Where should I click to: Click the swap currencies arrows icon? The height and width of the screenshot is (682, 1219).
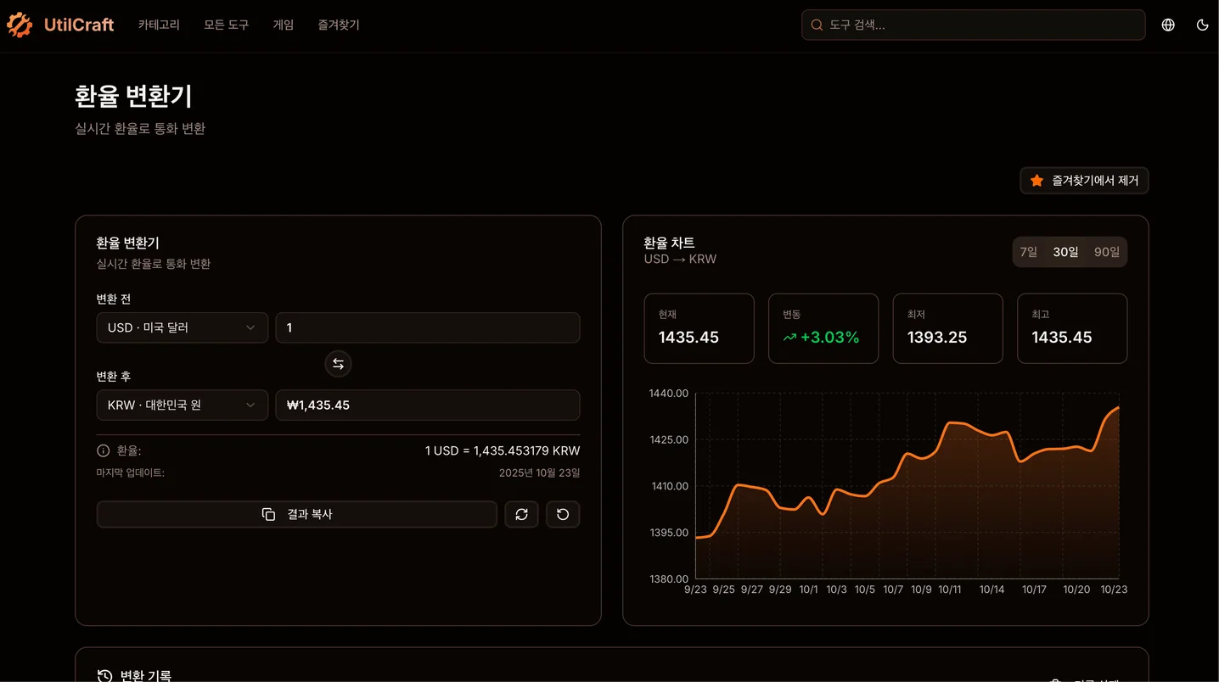[x=338, y=364]
